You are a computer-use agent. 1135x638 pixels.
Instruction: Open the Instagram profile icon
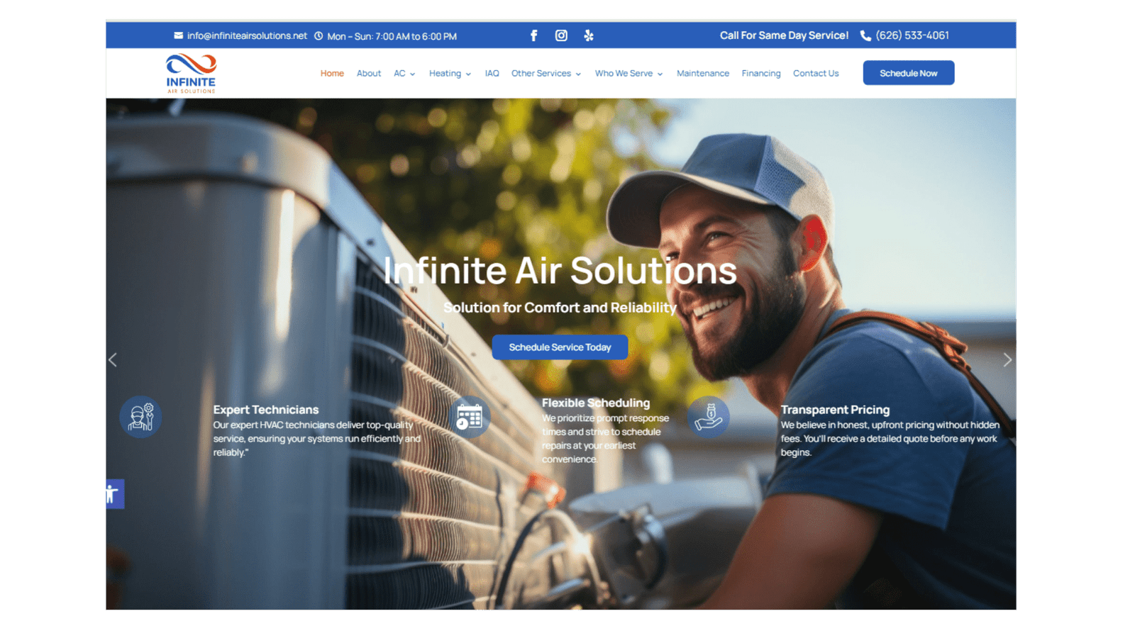tap(561, 35)
